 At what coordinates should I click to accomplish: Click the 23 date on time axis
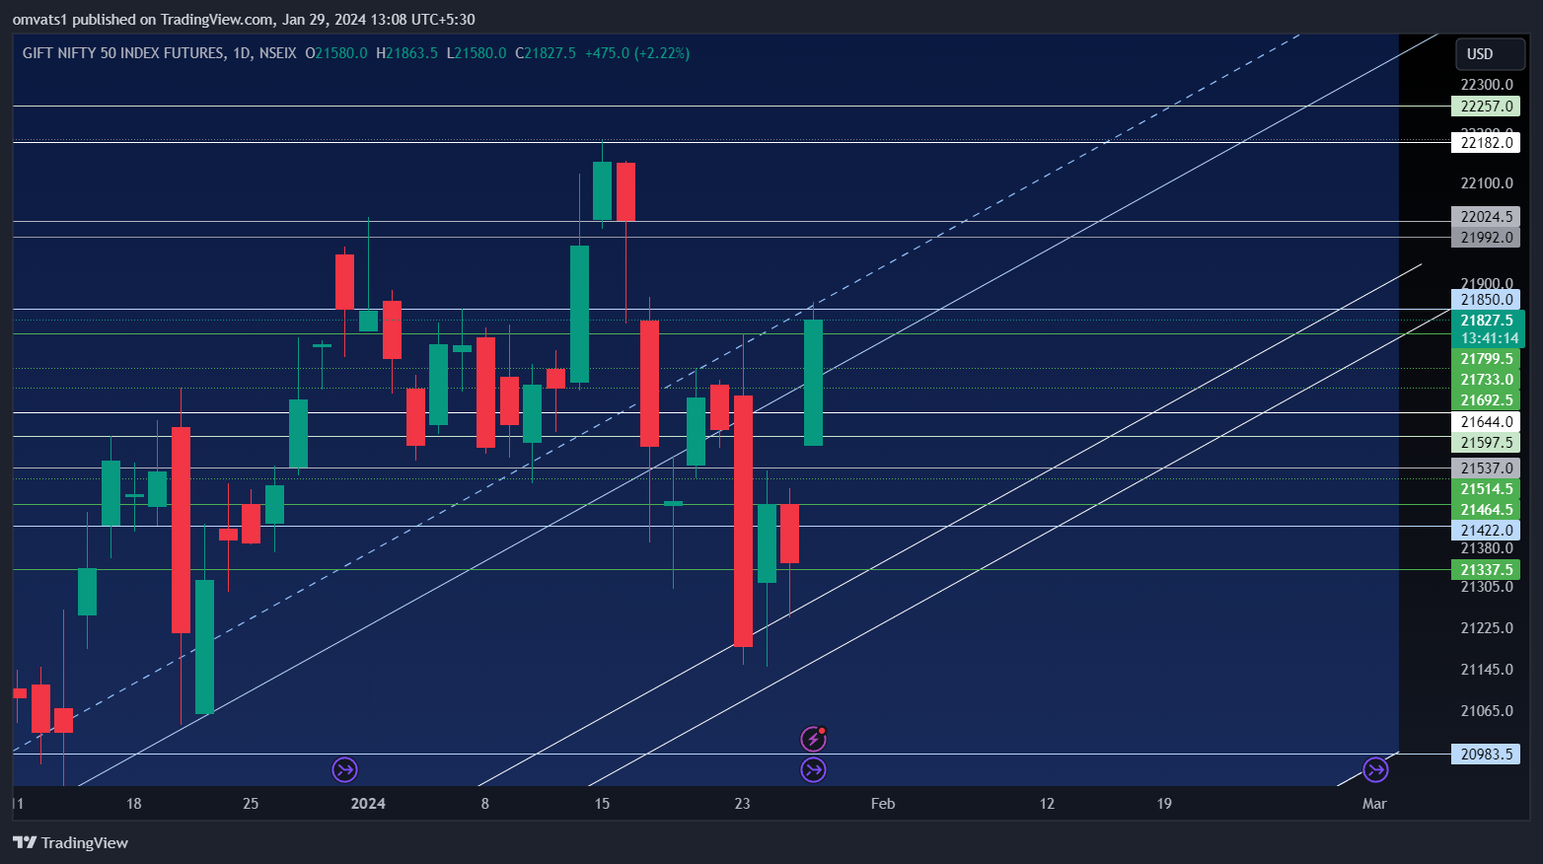point(743,804)
